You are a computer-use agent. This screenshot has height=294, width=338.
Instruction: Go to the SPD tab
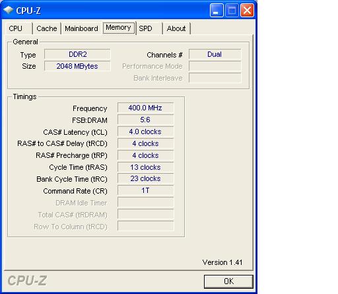pyautogui.click(x=149, y=28)
